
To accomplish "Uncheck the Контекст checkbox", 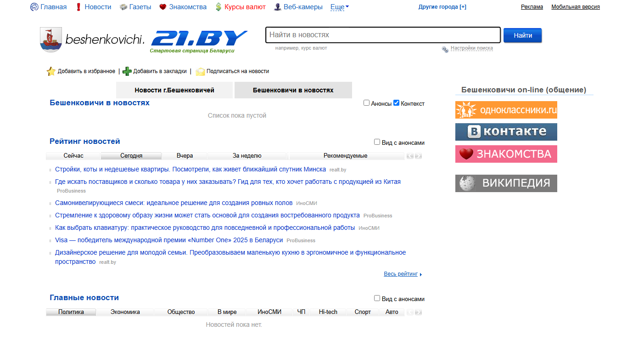I will click(397, 103).
